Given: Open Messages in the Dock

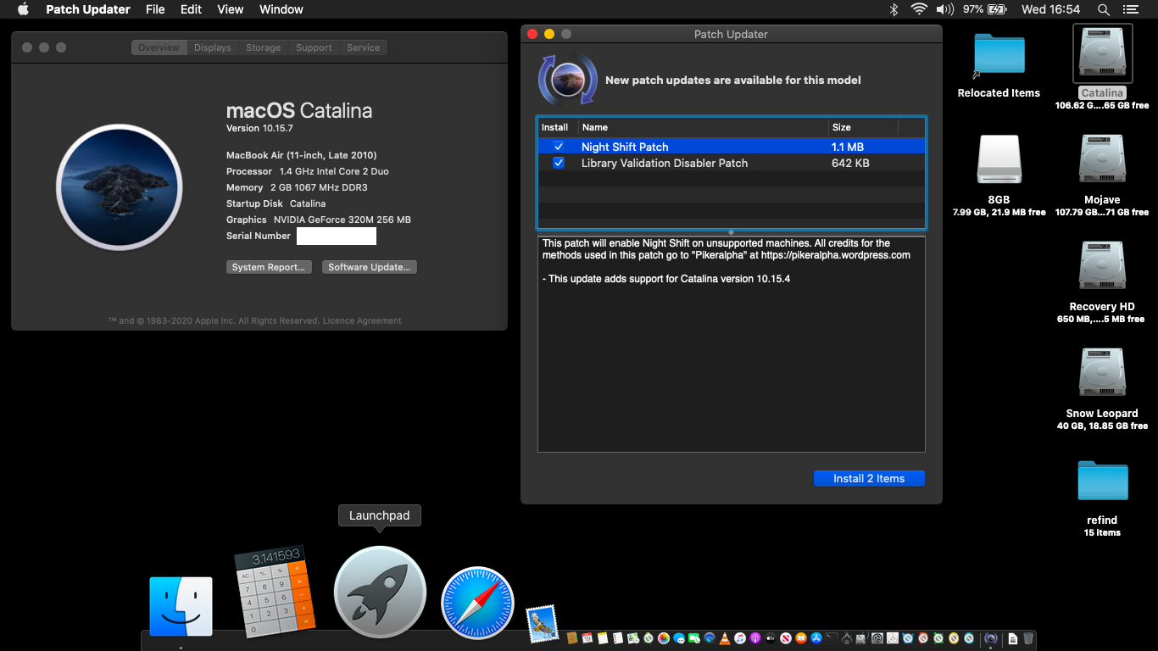Looking at the screenshot, I should tap(679, 638).
